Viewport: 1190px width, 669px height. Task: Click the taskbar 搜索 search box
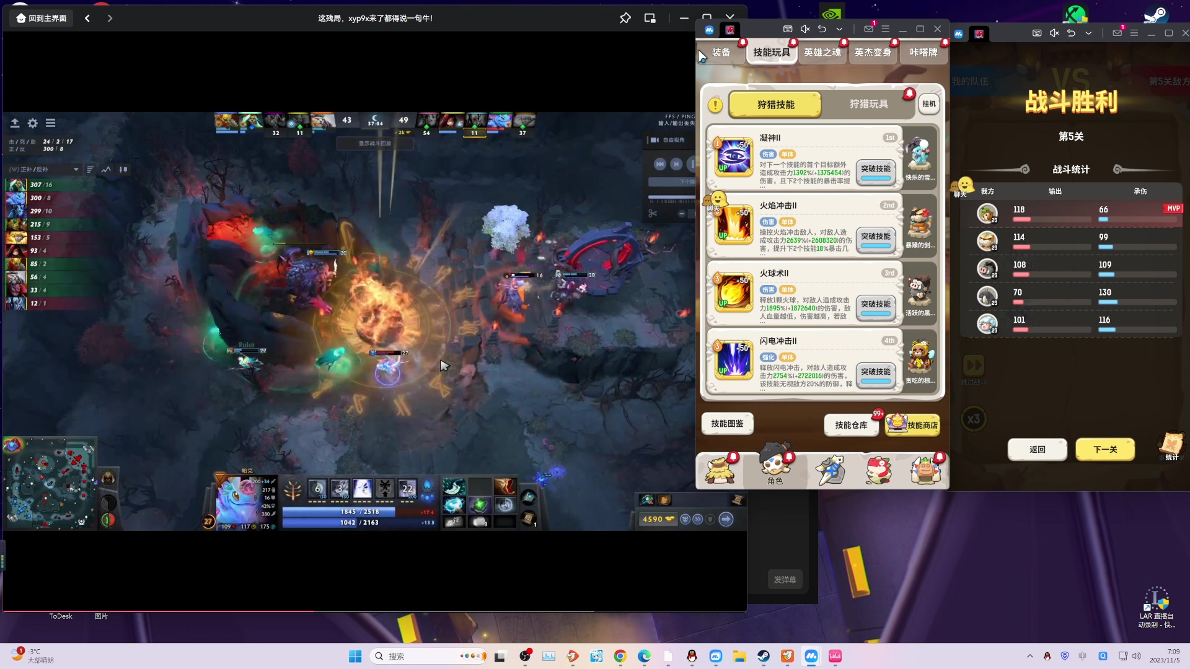coord(429,656)
